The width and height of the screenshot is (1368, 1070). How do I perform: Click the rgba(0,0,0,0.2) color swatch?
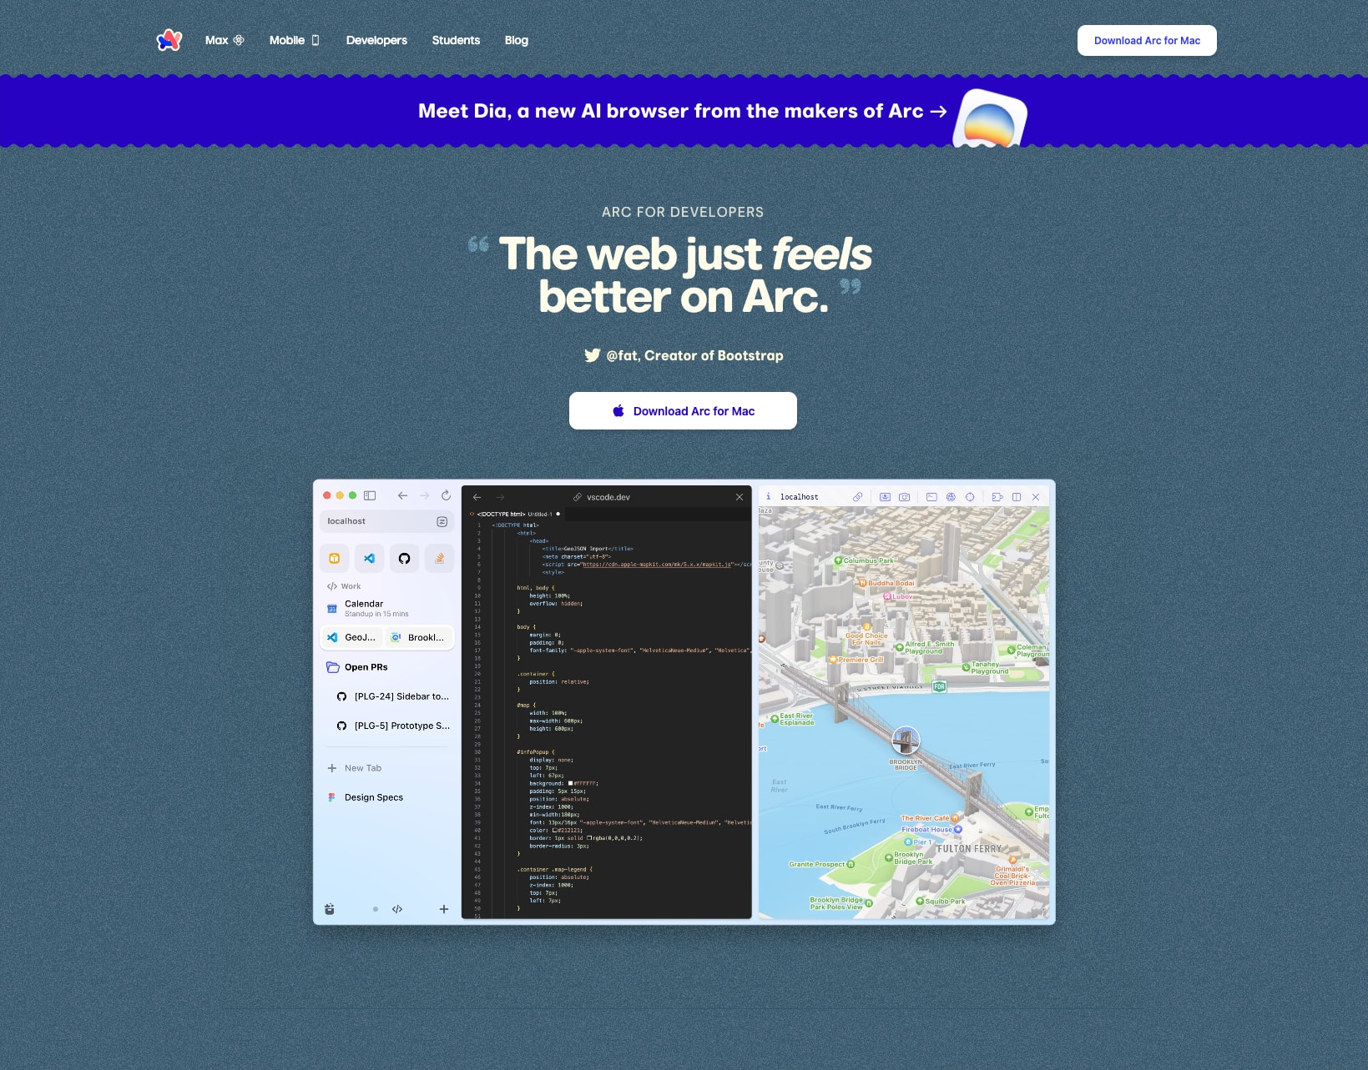(x=589, y=838)
